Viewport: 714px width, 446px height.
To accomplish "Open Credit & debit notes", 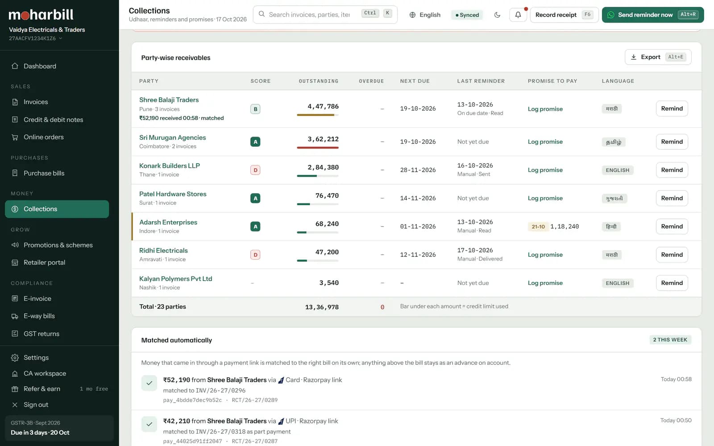I will point(57,120).
